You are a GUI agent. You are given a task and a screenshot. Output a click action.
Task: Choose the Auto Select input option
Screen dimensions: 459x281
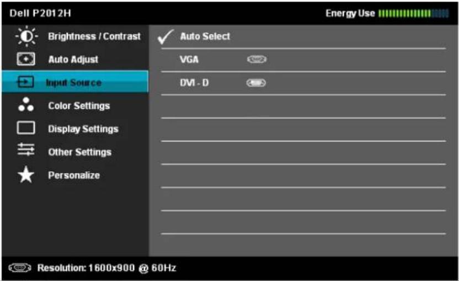pos(303,36)
